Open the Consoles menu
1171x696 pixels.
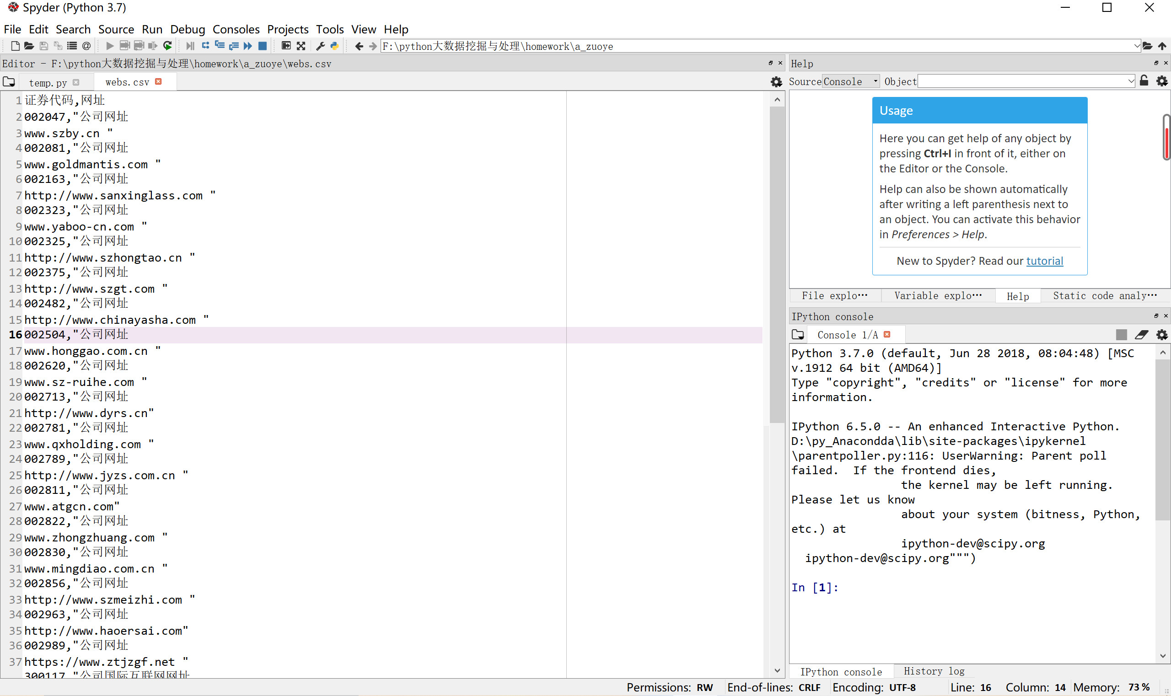pyautogui.click(x=236, y=29)
